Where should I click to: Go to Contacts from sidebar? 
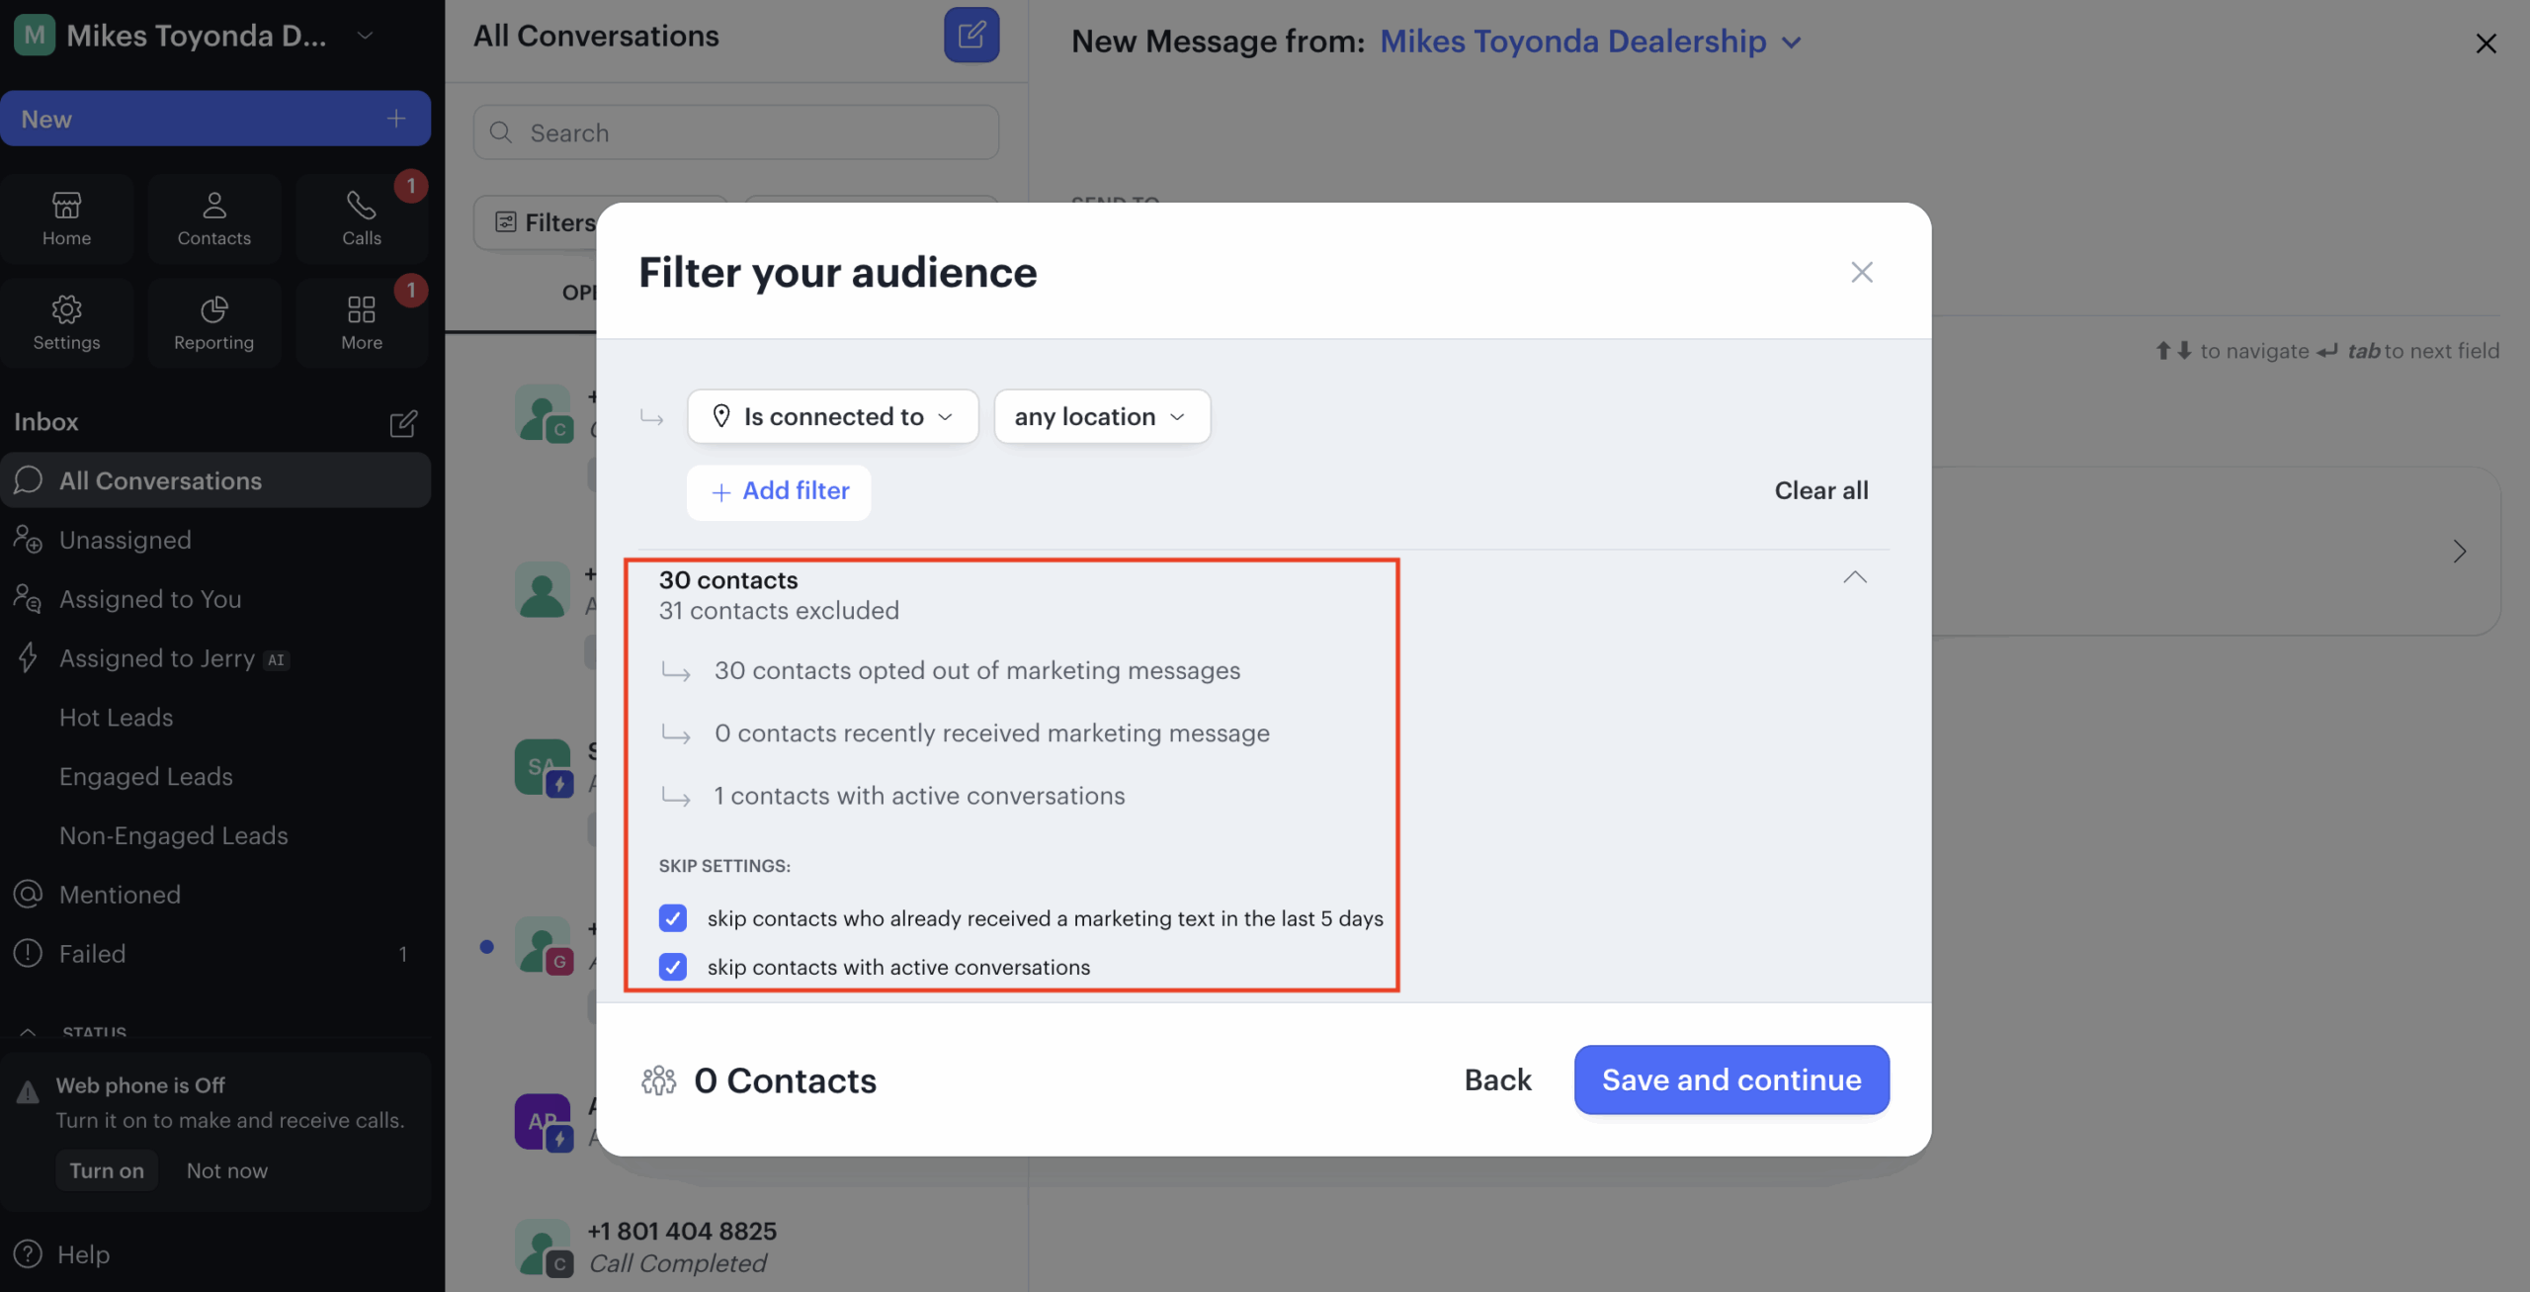[x=213, y=218]
